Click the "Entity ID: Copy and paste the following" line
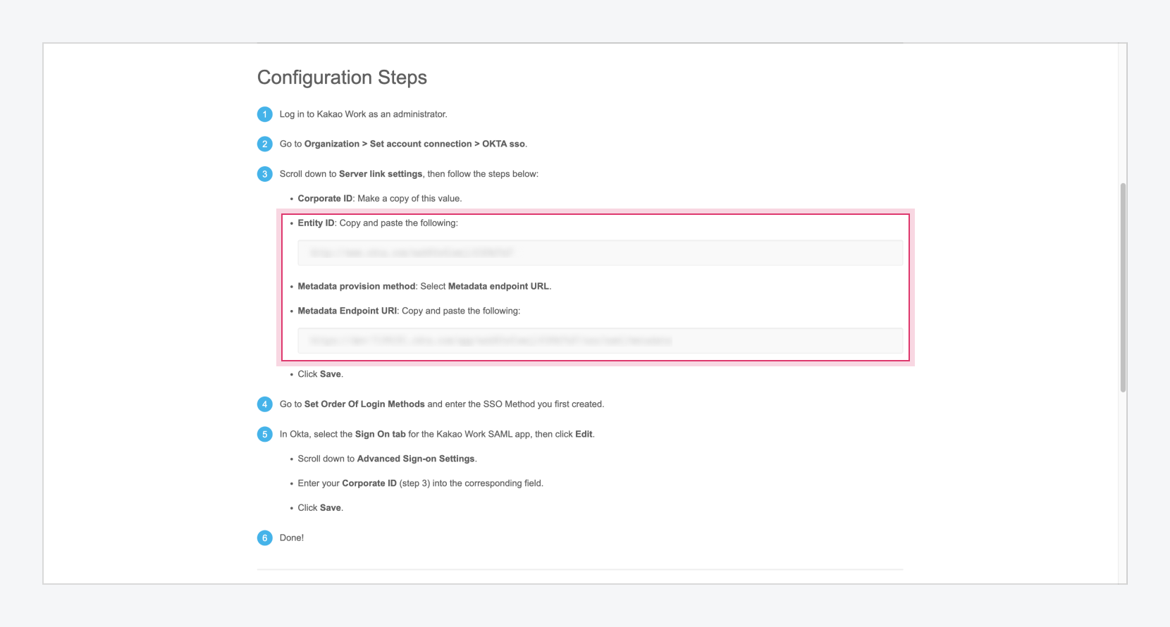Screen dimensions: 1170x627 [x=378, y=223]
